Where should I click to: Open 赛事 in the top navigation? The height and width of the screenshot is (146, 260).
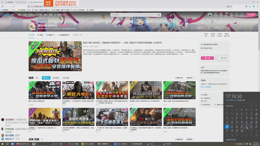click(x=51, y=15)
